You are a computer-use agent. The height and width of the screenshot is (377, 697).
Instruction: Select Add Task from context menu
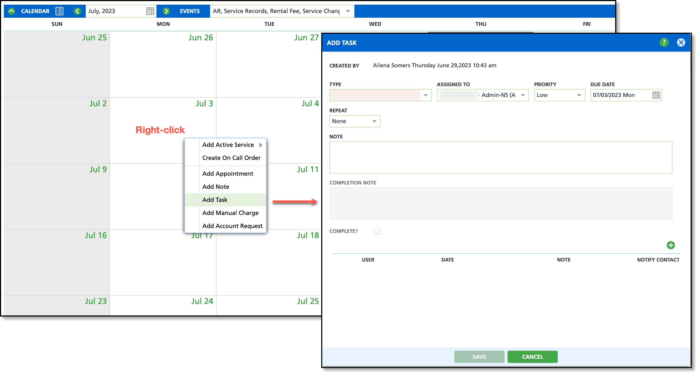coord(215,200)
